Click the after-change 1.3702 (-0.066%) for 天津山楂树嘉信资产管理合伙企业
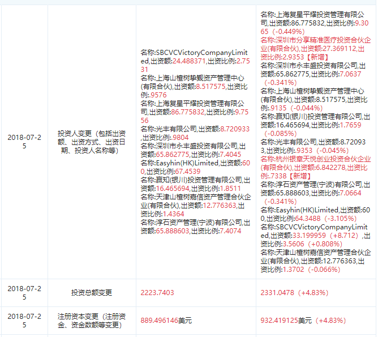378x337 pixels. 311,270
